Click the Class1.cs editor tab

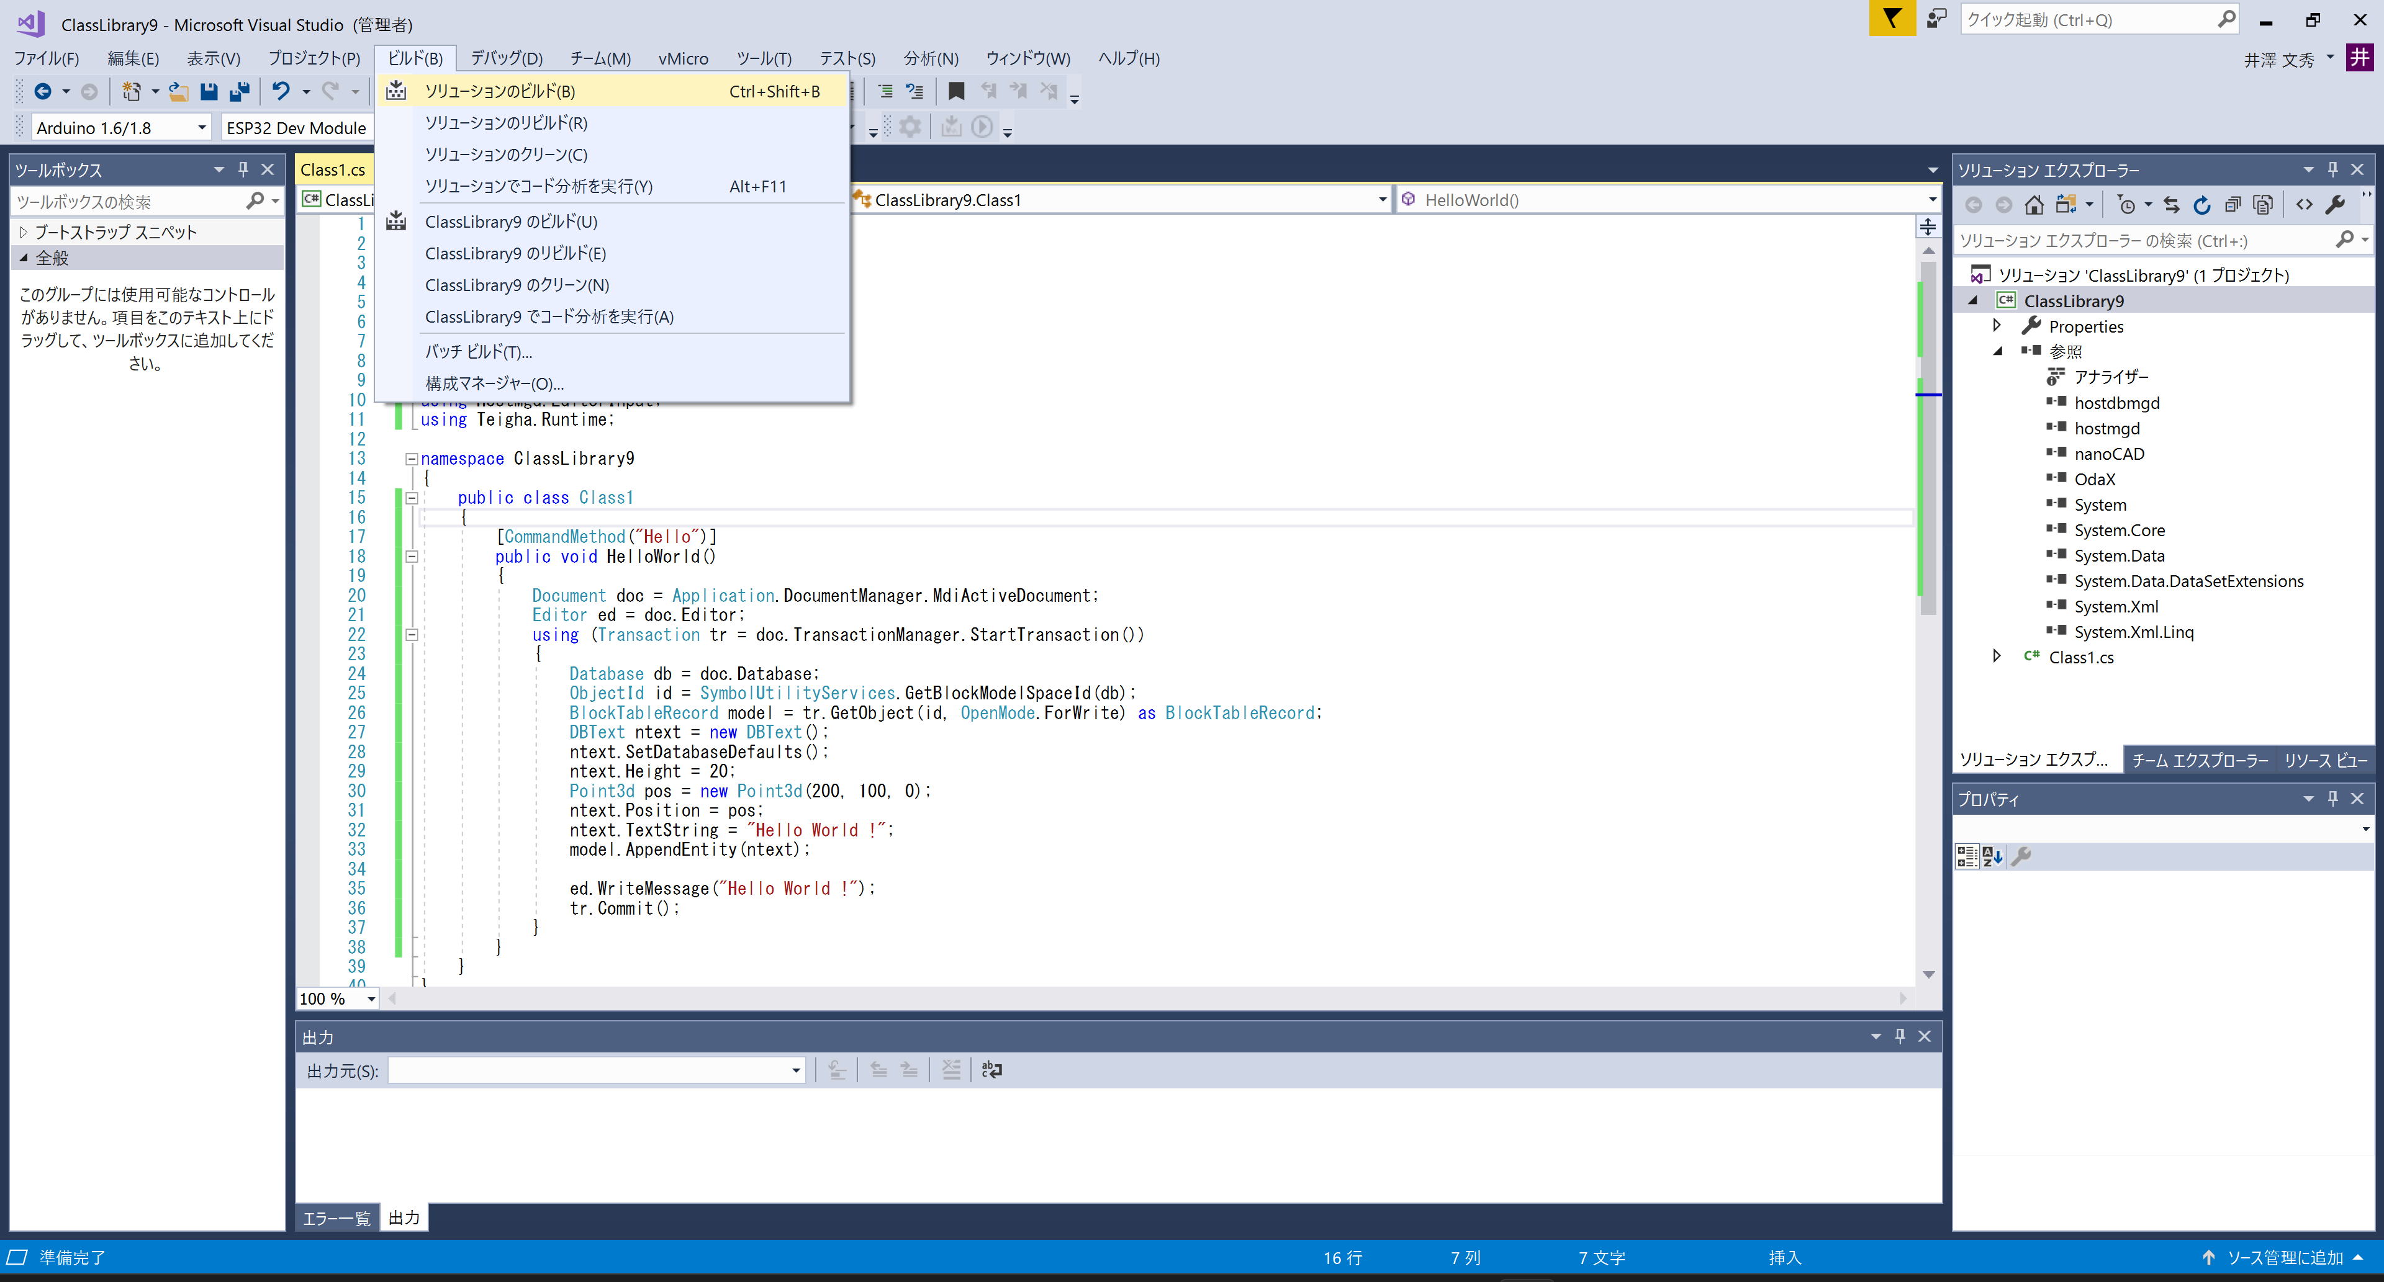click(x=333, y=169)
